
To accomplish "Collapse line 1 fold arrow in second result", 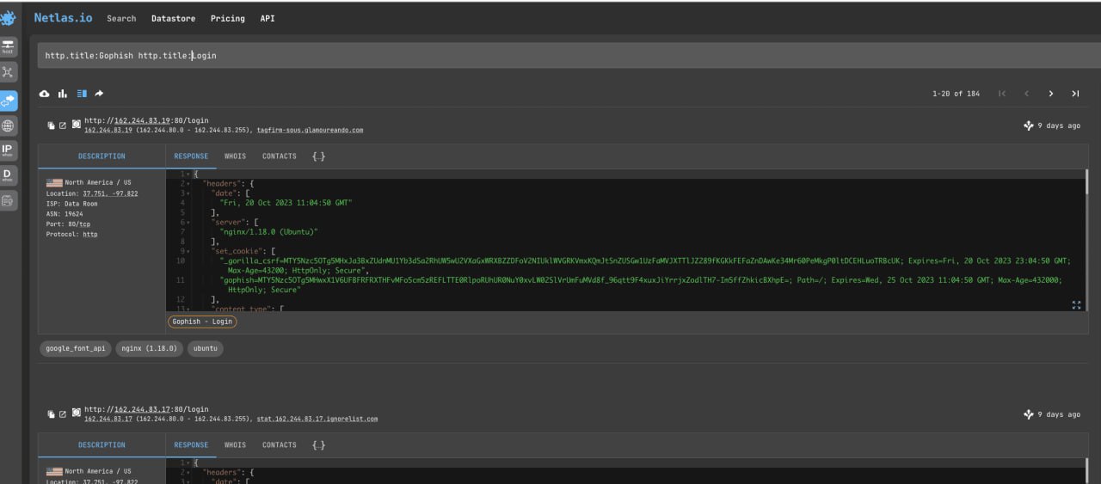I will click(188, 463).
